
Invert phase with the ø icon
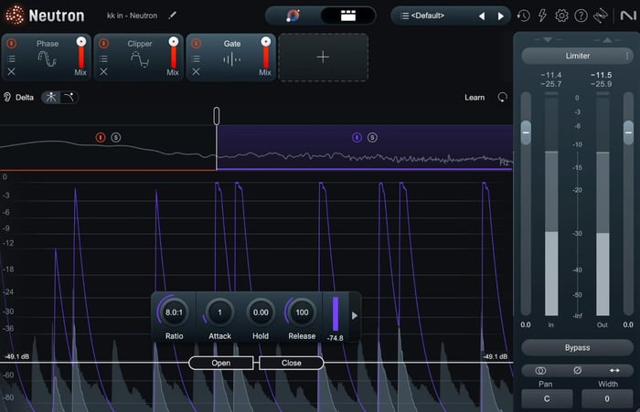577,370
